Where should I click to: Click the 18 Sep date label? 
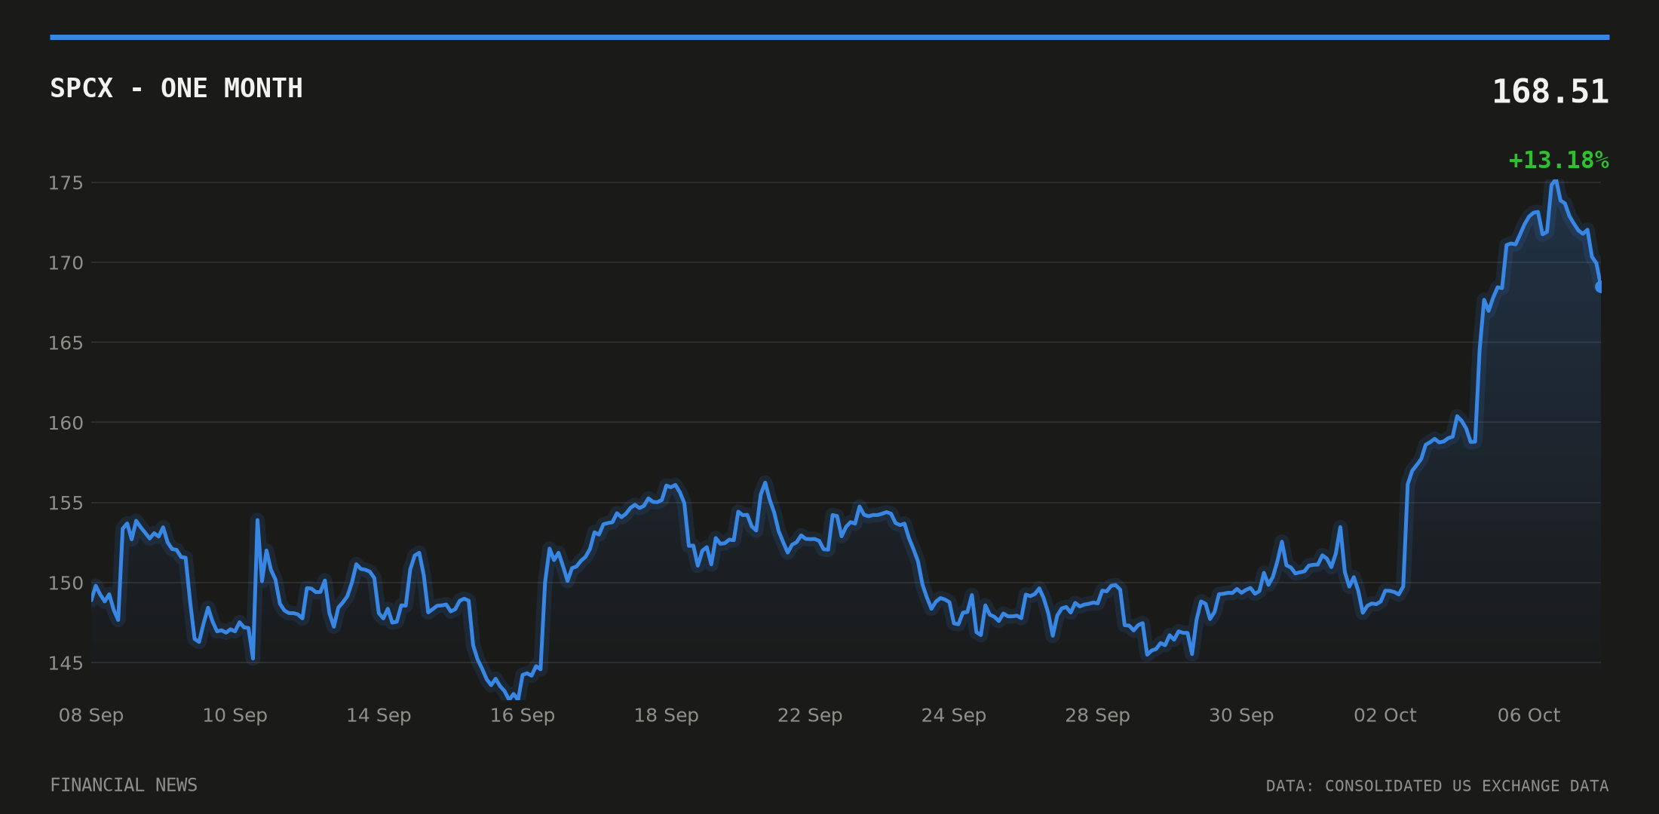tap(666, 715)
